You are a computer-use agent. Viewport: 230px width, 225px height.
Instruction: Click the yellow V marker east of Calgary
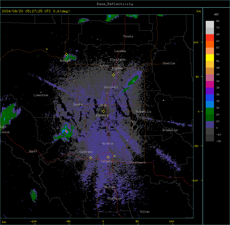pyautogui.click(x=114, y=156)
